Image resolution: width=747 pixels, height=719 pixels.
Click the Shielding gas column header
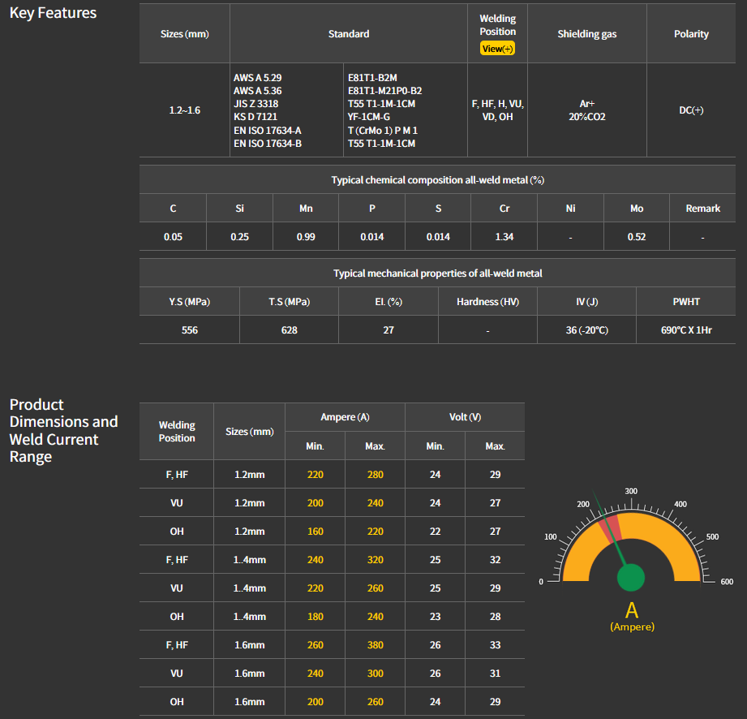[x=586, y=34]
